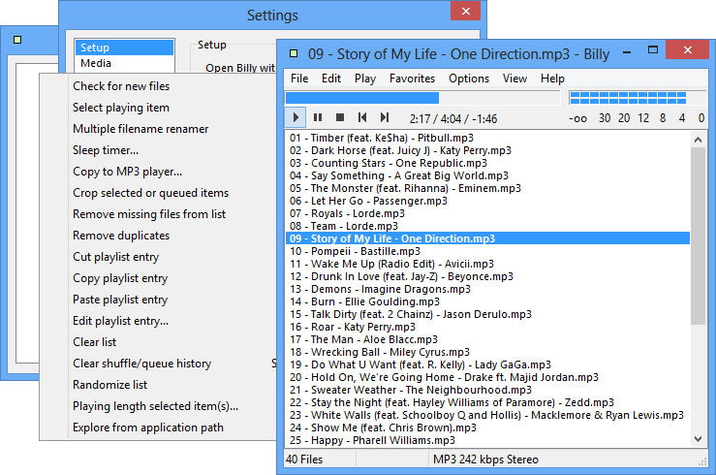The height and width of the screenshot is (475, 716).
Task: Select highlighted track 09 Story of My Life
Action: click(x=487, y=238)
